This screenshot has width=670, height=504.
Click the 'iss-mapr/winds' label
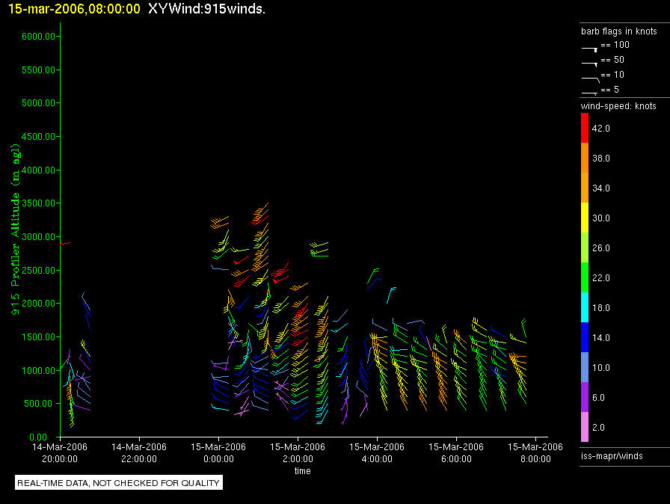(x=612, y=456)
